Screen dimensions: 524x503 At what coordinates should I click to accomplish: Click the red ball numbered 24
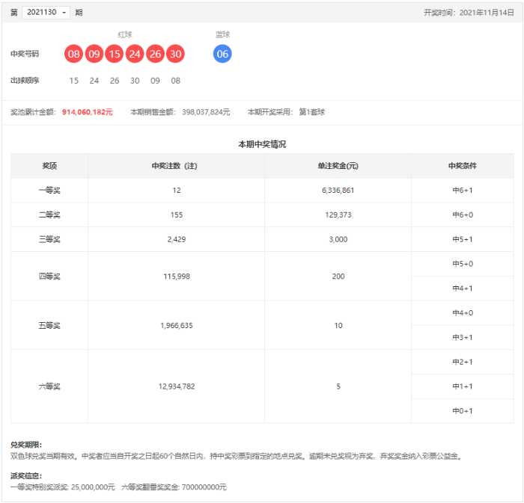pyautogui.click(x=134, y=54)
